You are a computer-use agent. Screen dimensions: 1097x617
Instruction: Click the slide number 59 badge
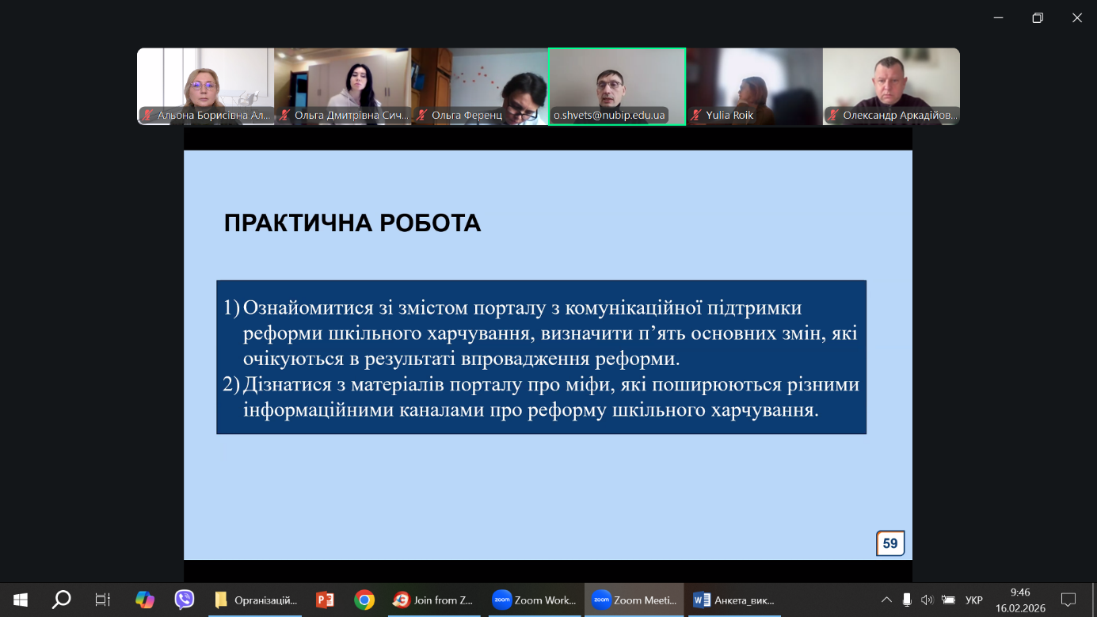pos(890,543)
